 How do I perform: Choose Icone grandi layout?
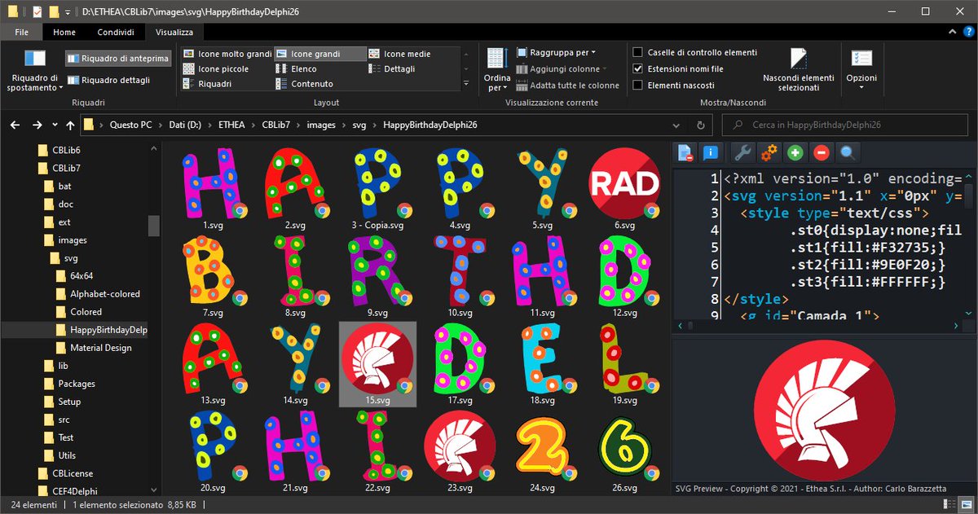coord(319,54)
